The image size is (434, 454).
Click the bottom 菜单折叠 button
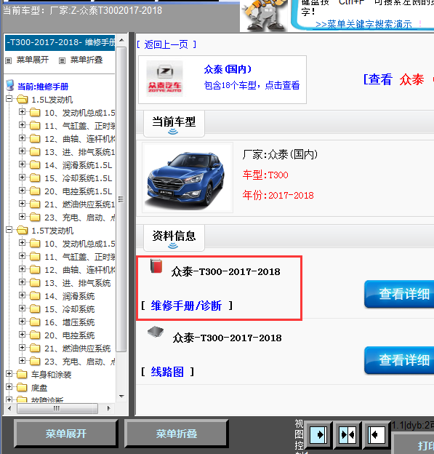177,434
